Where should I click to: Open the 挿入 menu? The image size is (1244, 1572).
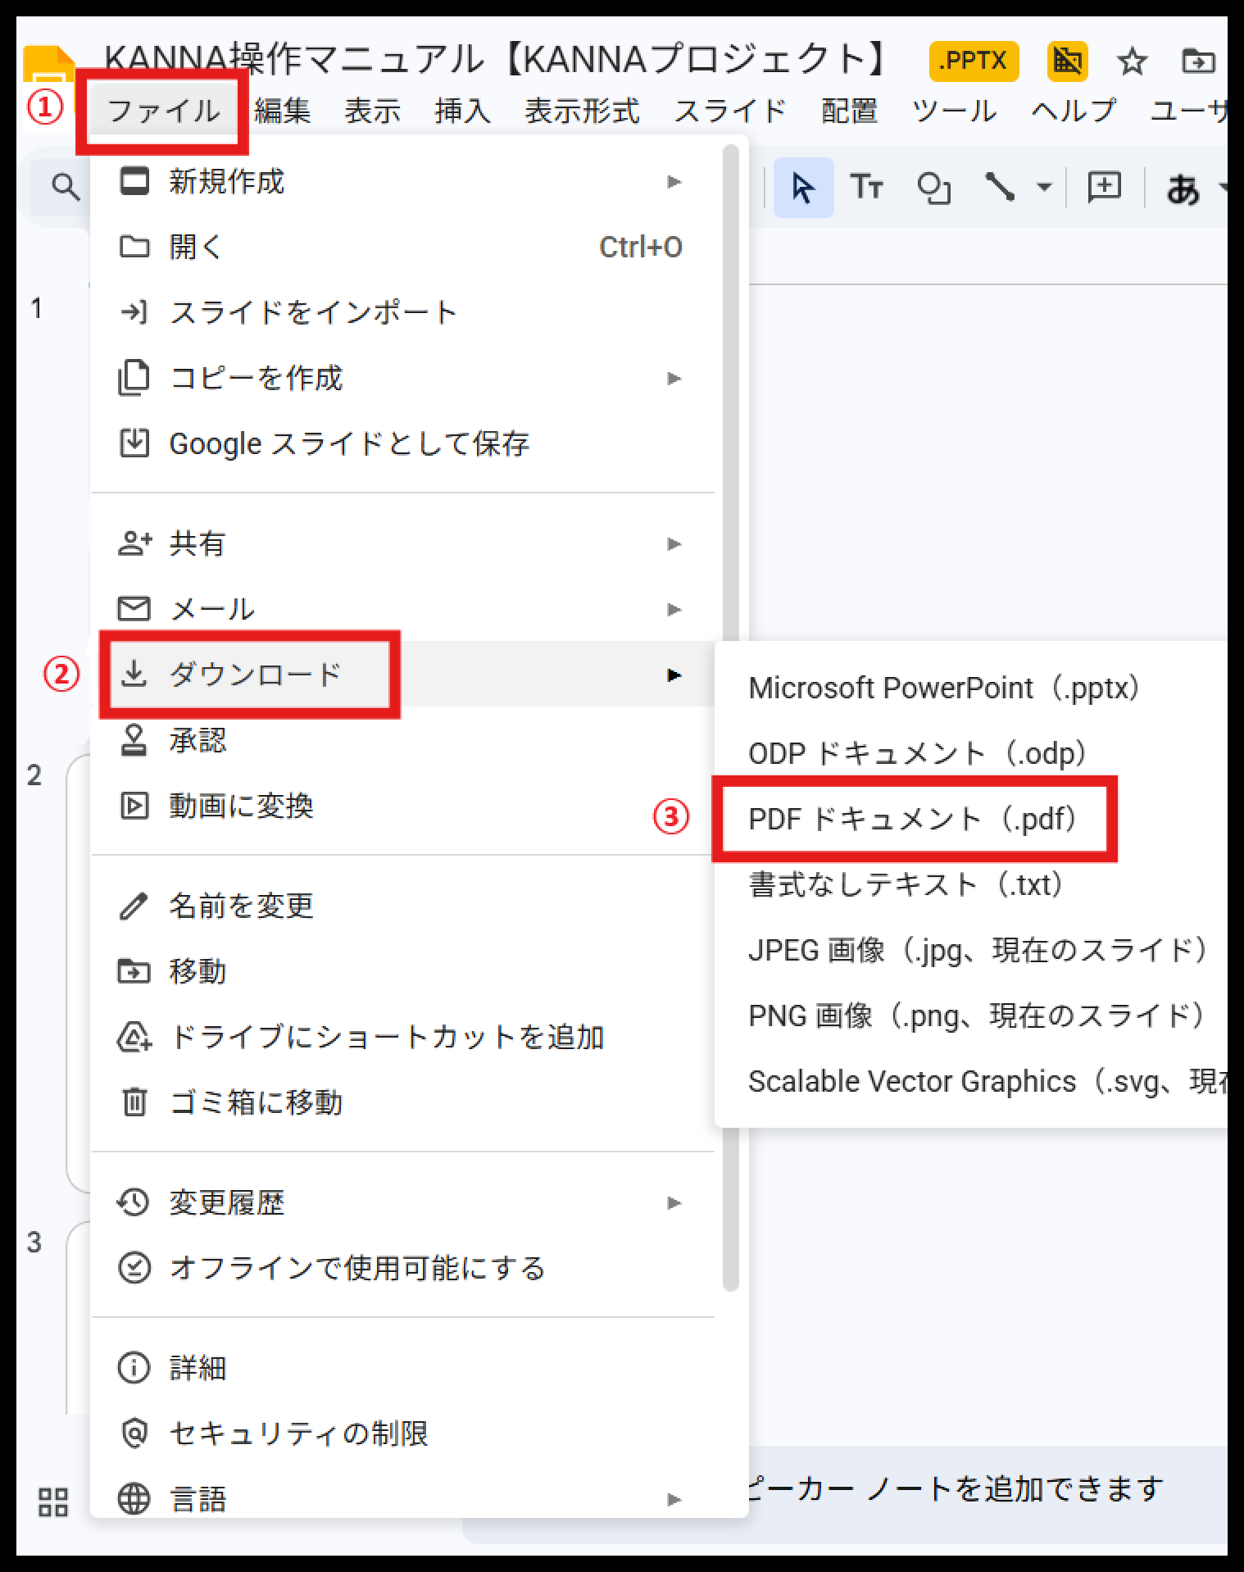pos(463,111)
